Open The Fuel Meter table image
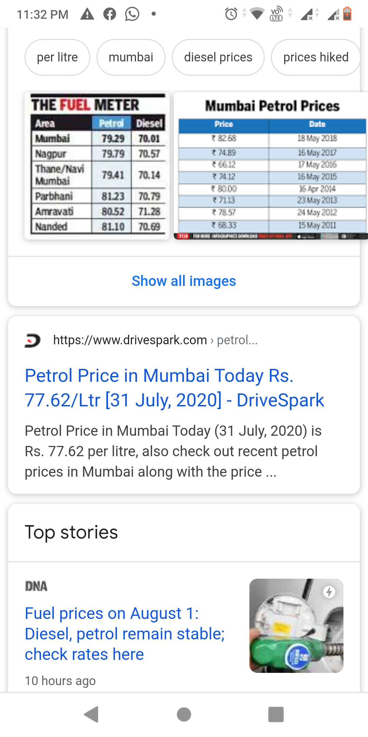This screenshot has height=737, width=368. click(97, 165)
